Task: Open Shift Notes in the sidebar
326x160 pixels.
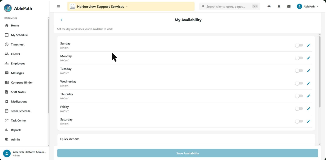Action: pyautogui.click(x=24, y=92)
